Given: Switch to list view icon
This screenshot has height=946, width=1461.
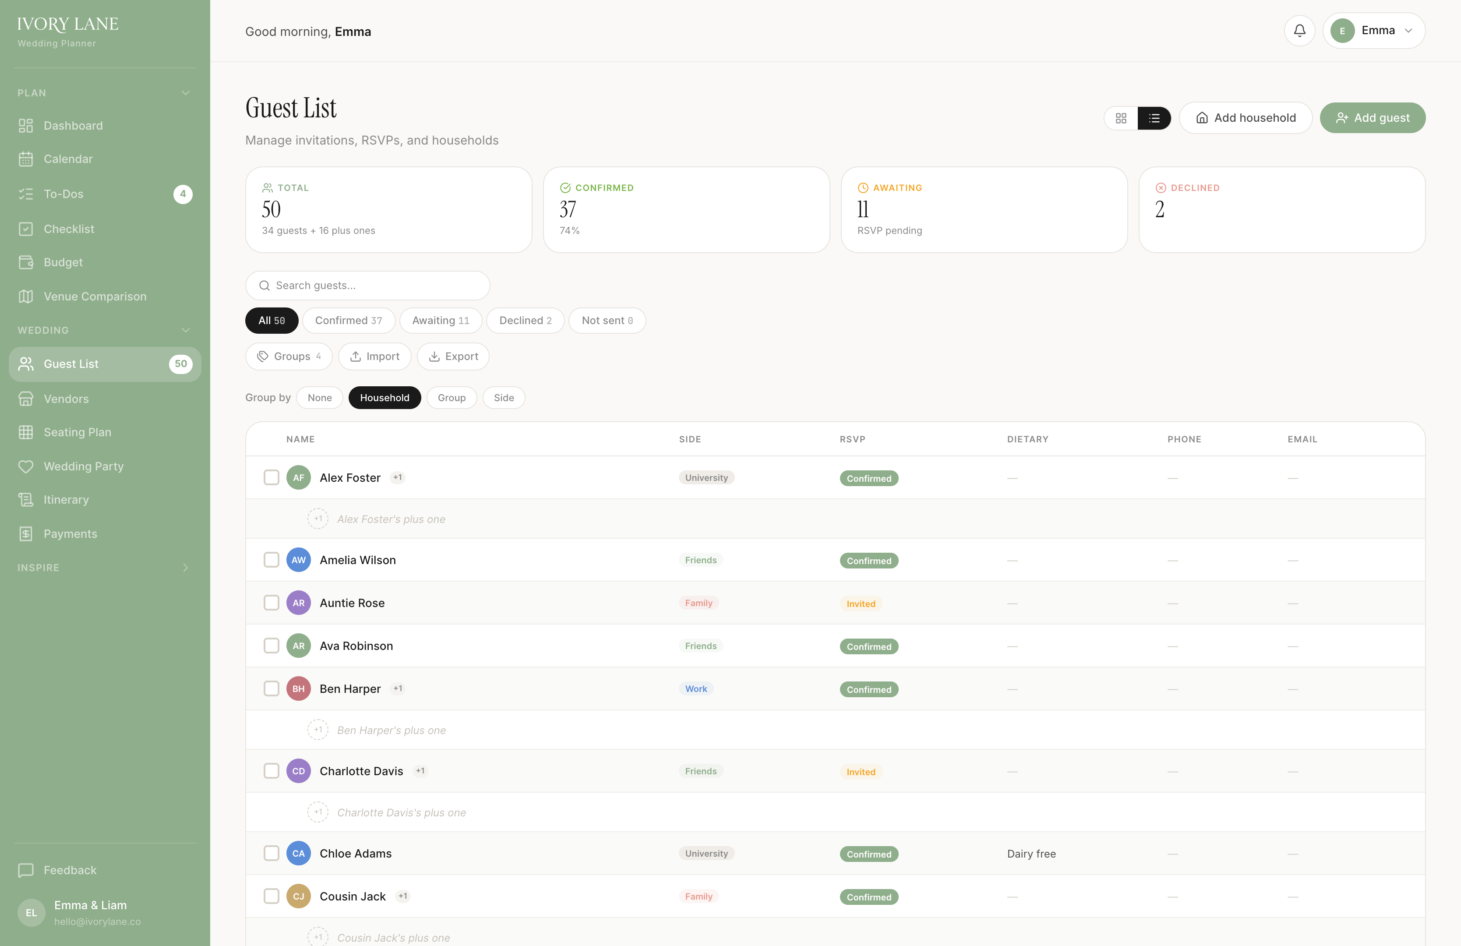Looking at the screenshot, I should pos(1154,119).
